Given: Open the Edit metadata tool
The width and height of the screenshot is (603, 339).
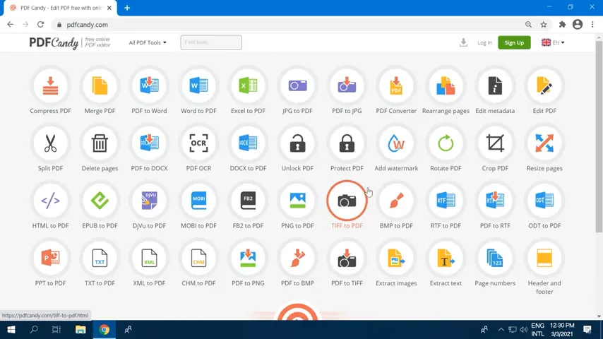Looking at the screenshot, I should 495,85.
